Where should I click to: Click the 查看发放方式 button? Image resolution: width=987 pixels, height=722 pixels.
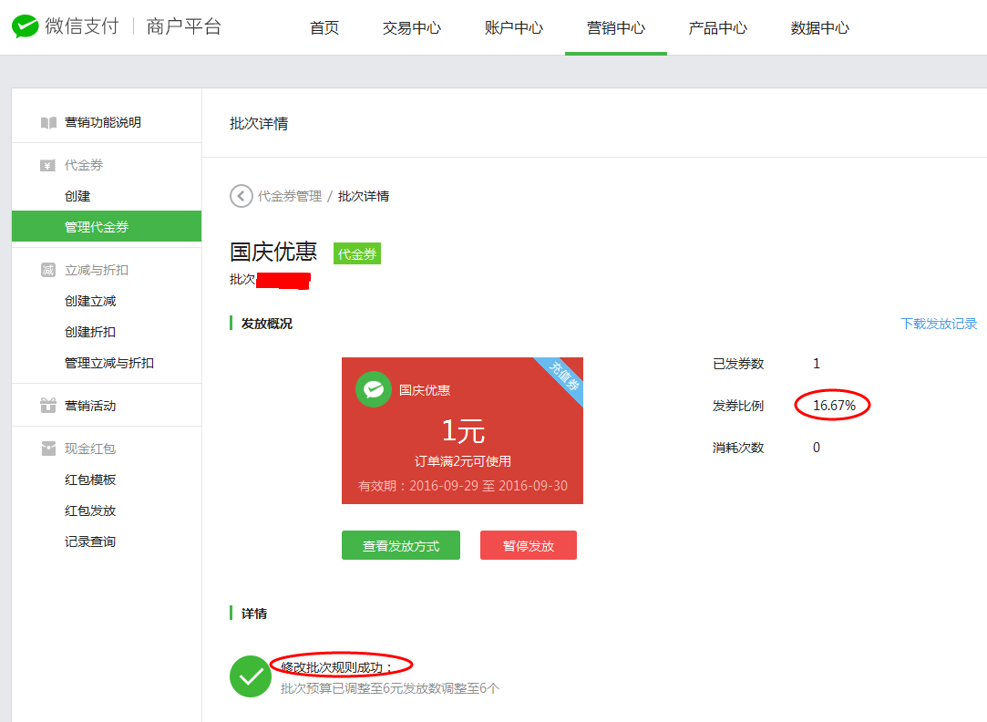tap(401, 545)
